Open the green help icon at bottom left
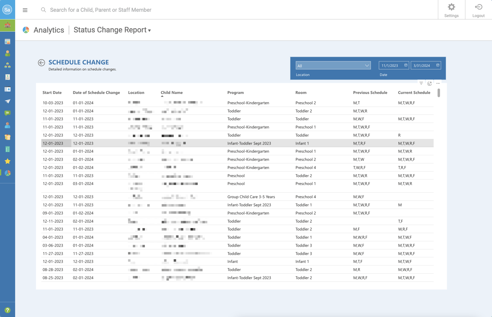This screenshot has height=317, width=492. click(7, 310)
